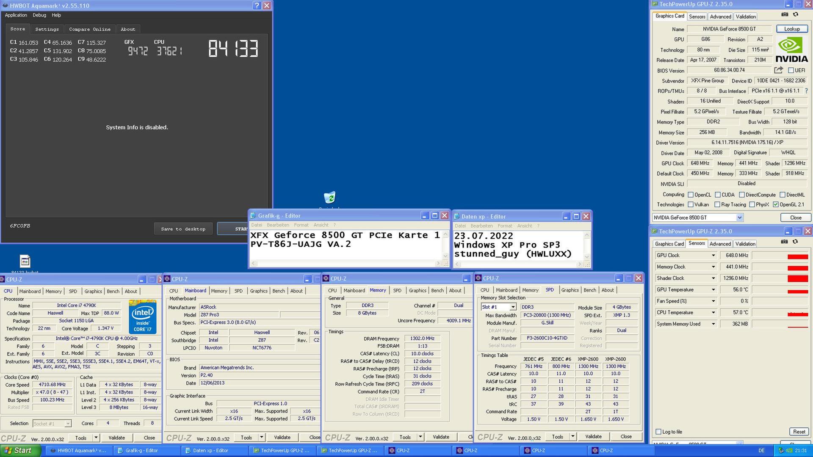This screenshot has width=813, height=457.
Task: Click the horizontal scrollbar in Grafik-g Editor
Action: pos(346,264)
